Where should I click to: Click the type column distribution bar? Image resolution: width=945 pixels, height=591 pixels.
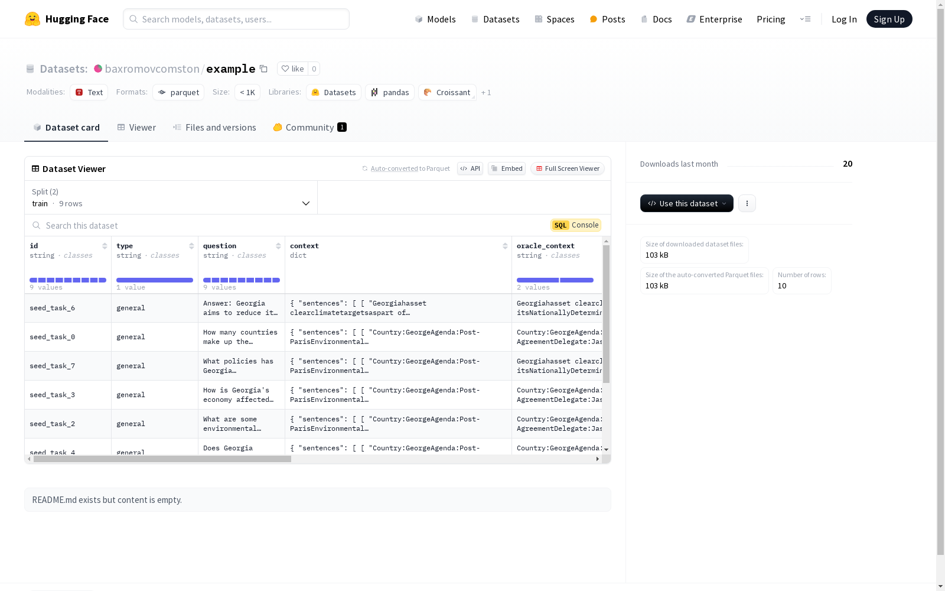pos(155,280)
